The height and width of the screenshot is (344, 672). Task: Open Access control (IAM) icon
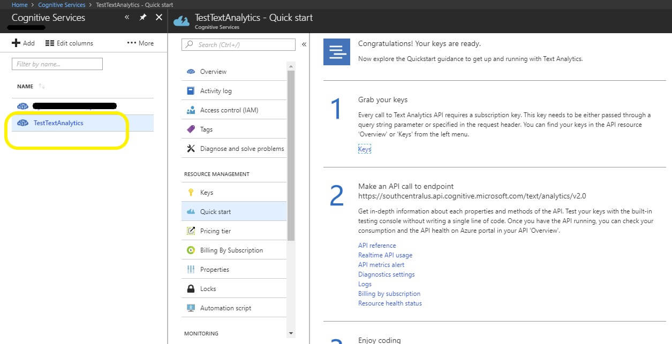click(x=191, y=110)
